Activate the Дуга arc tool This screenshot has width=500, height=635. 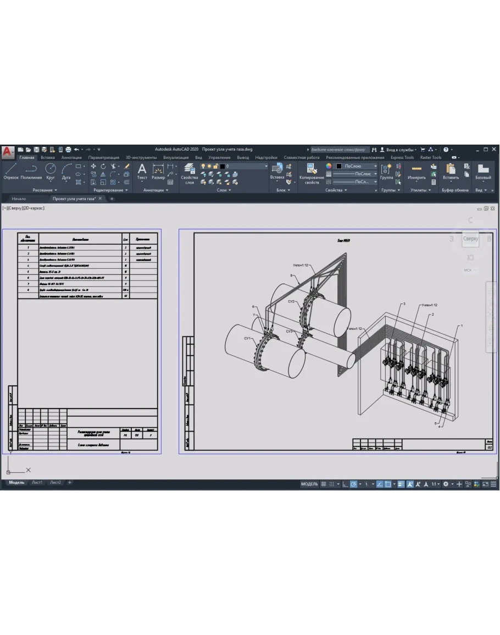[66, 171]
